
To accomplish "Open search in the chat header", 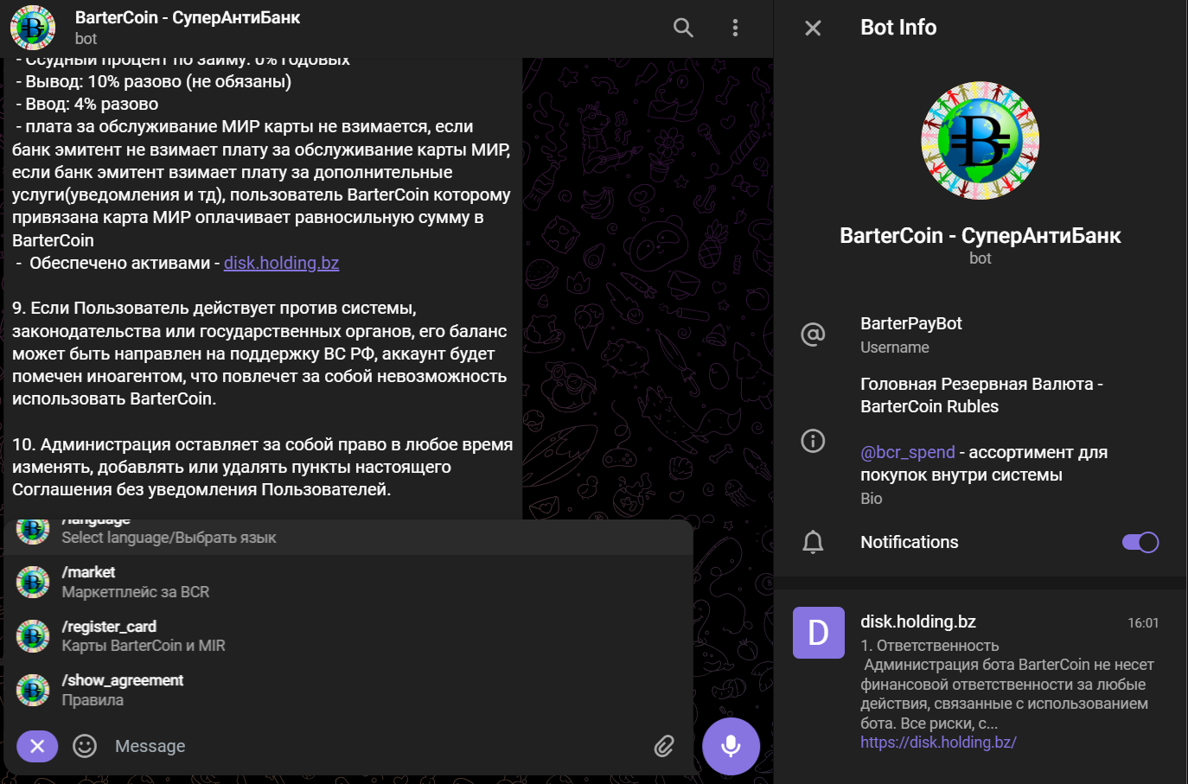I will coord(683,28).
